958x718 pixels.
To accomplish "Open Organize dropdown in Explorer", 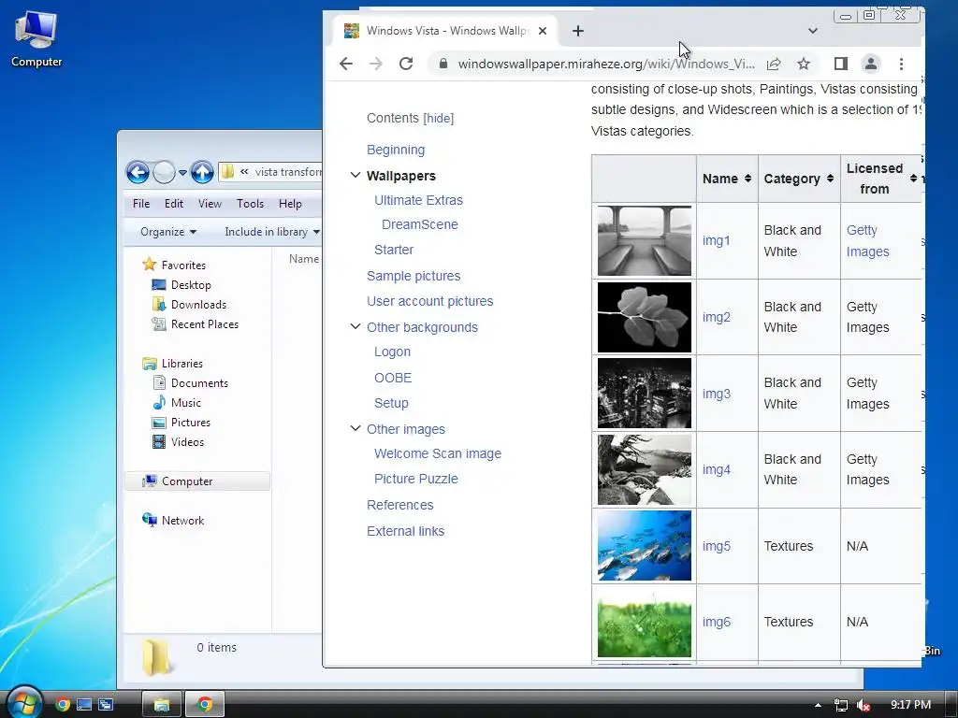I will click(x=168, y=232).
